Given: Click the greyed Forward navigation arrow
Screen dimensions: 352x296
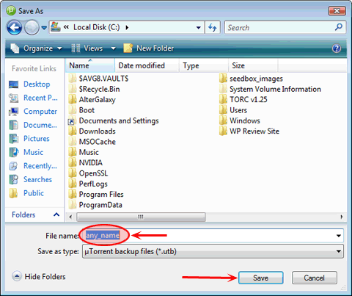Looking at the screenshot, I should pyautogui.click(x=32, y=27).
